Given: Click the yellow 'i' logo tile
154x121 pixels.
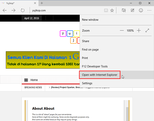Looking at the screenshot, I should [x=76, y=34].
